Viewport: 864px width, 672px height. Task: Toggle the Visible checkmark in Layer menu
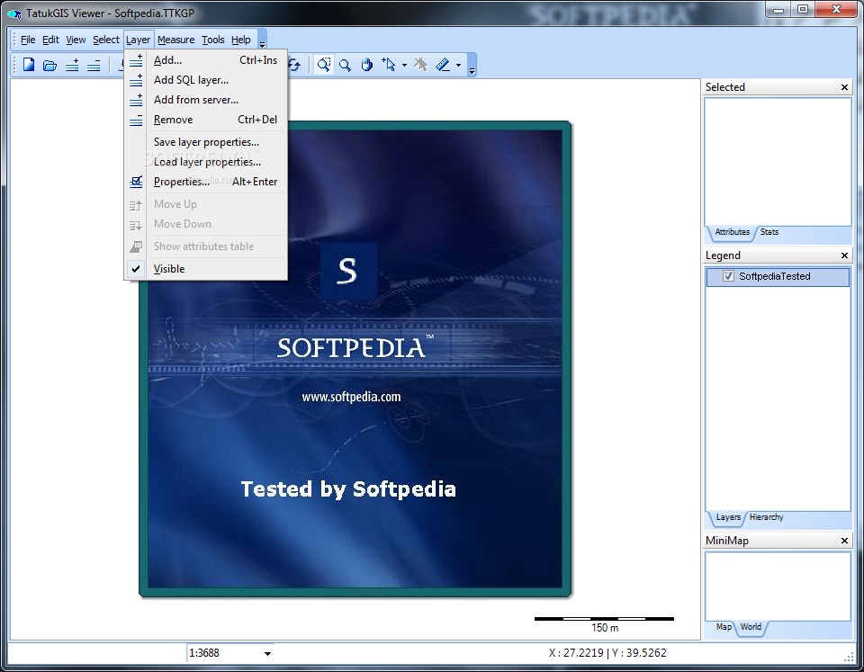point(136,269)
